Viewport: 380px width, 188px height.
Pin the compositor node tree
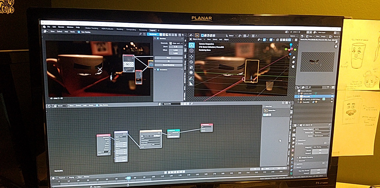click(140, 34)
